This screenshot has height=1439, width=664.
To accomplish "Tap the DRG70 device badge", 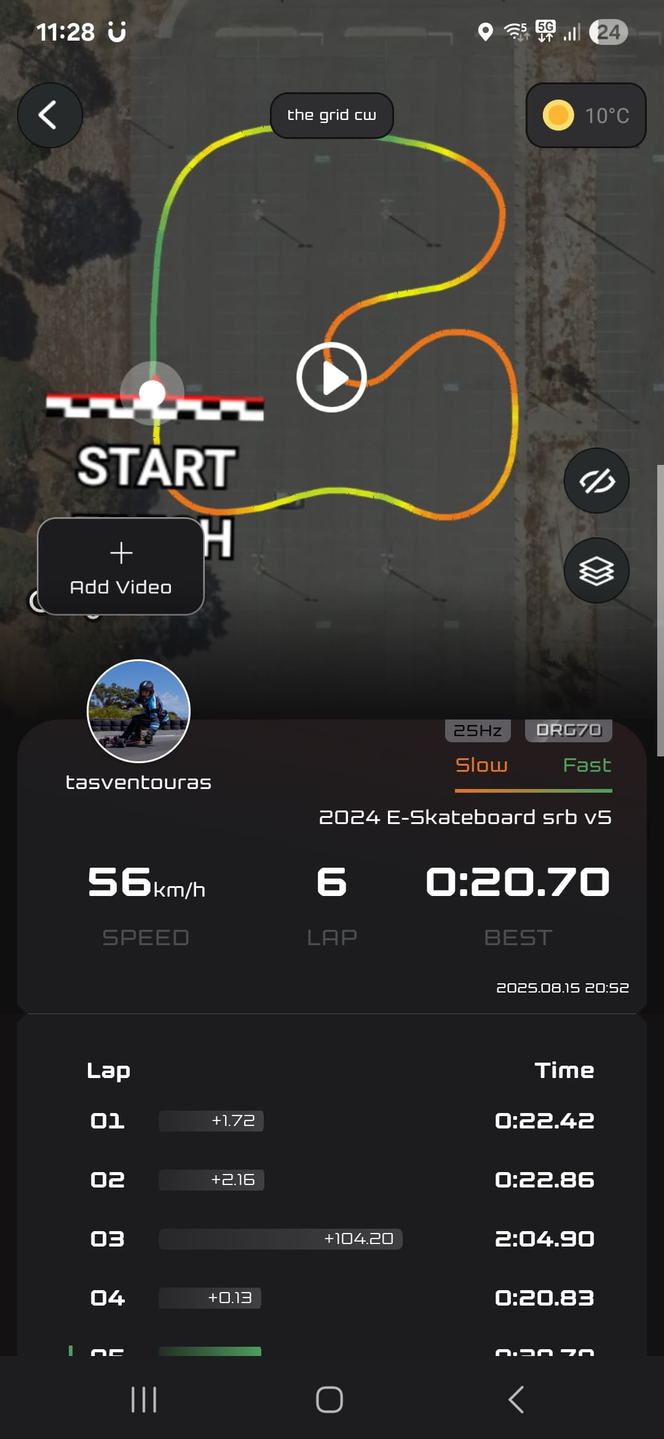I will click(x=569, y=730).
